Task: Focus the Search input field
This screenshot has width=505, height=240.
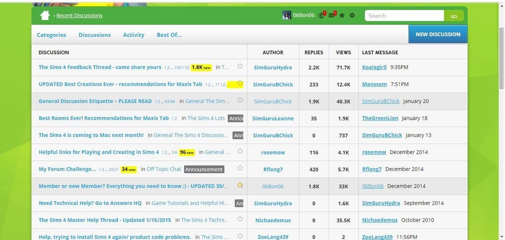Action: [x=404, y=16]
